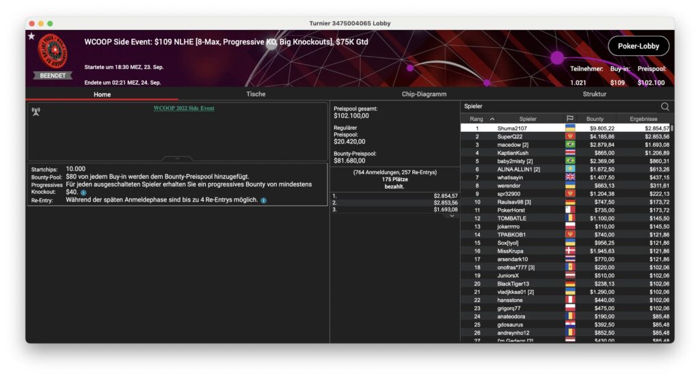Click the Poker-Lobby button
The height and width of the screenshot is (377, 700).
(638, 46)
